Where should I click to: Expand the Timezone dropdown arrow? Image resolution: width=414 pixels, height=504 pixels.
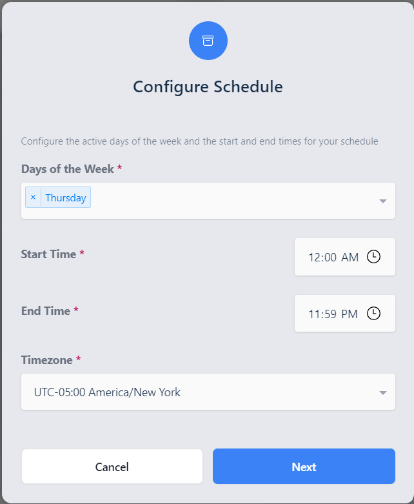pyautogui.click(x=382, y=392)
